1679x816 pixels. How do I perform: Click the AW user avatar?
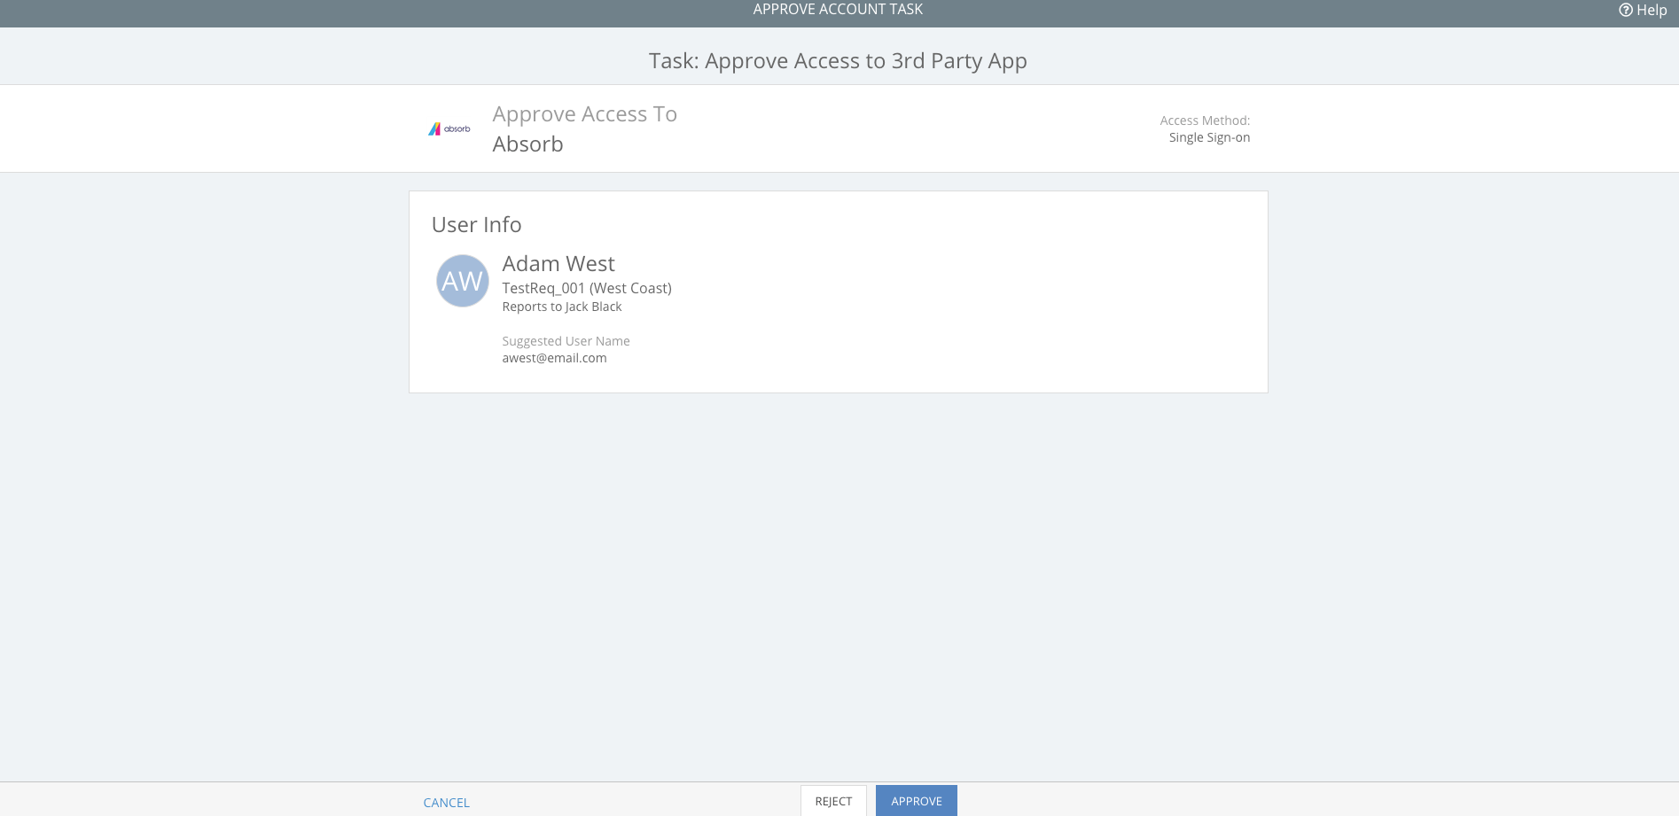pos(463,281)
